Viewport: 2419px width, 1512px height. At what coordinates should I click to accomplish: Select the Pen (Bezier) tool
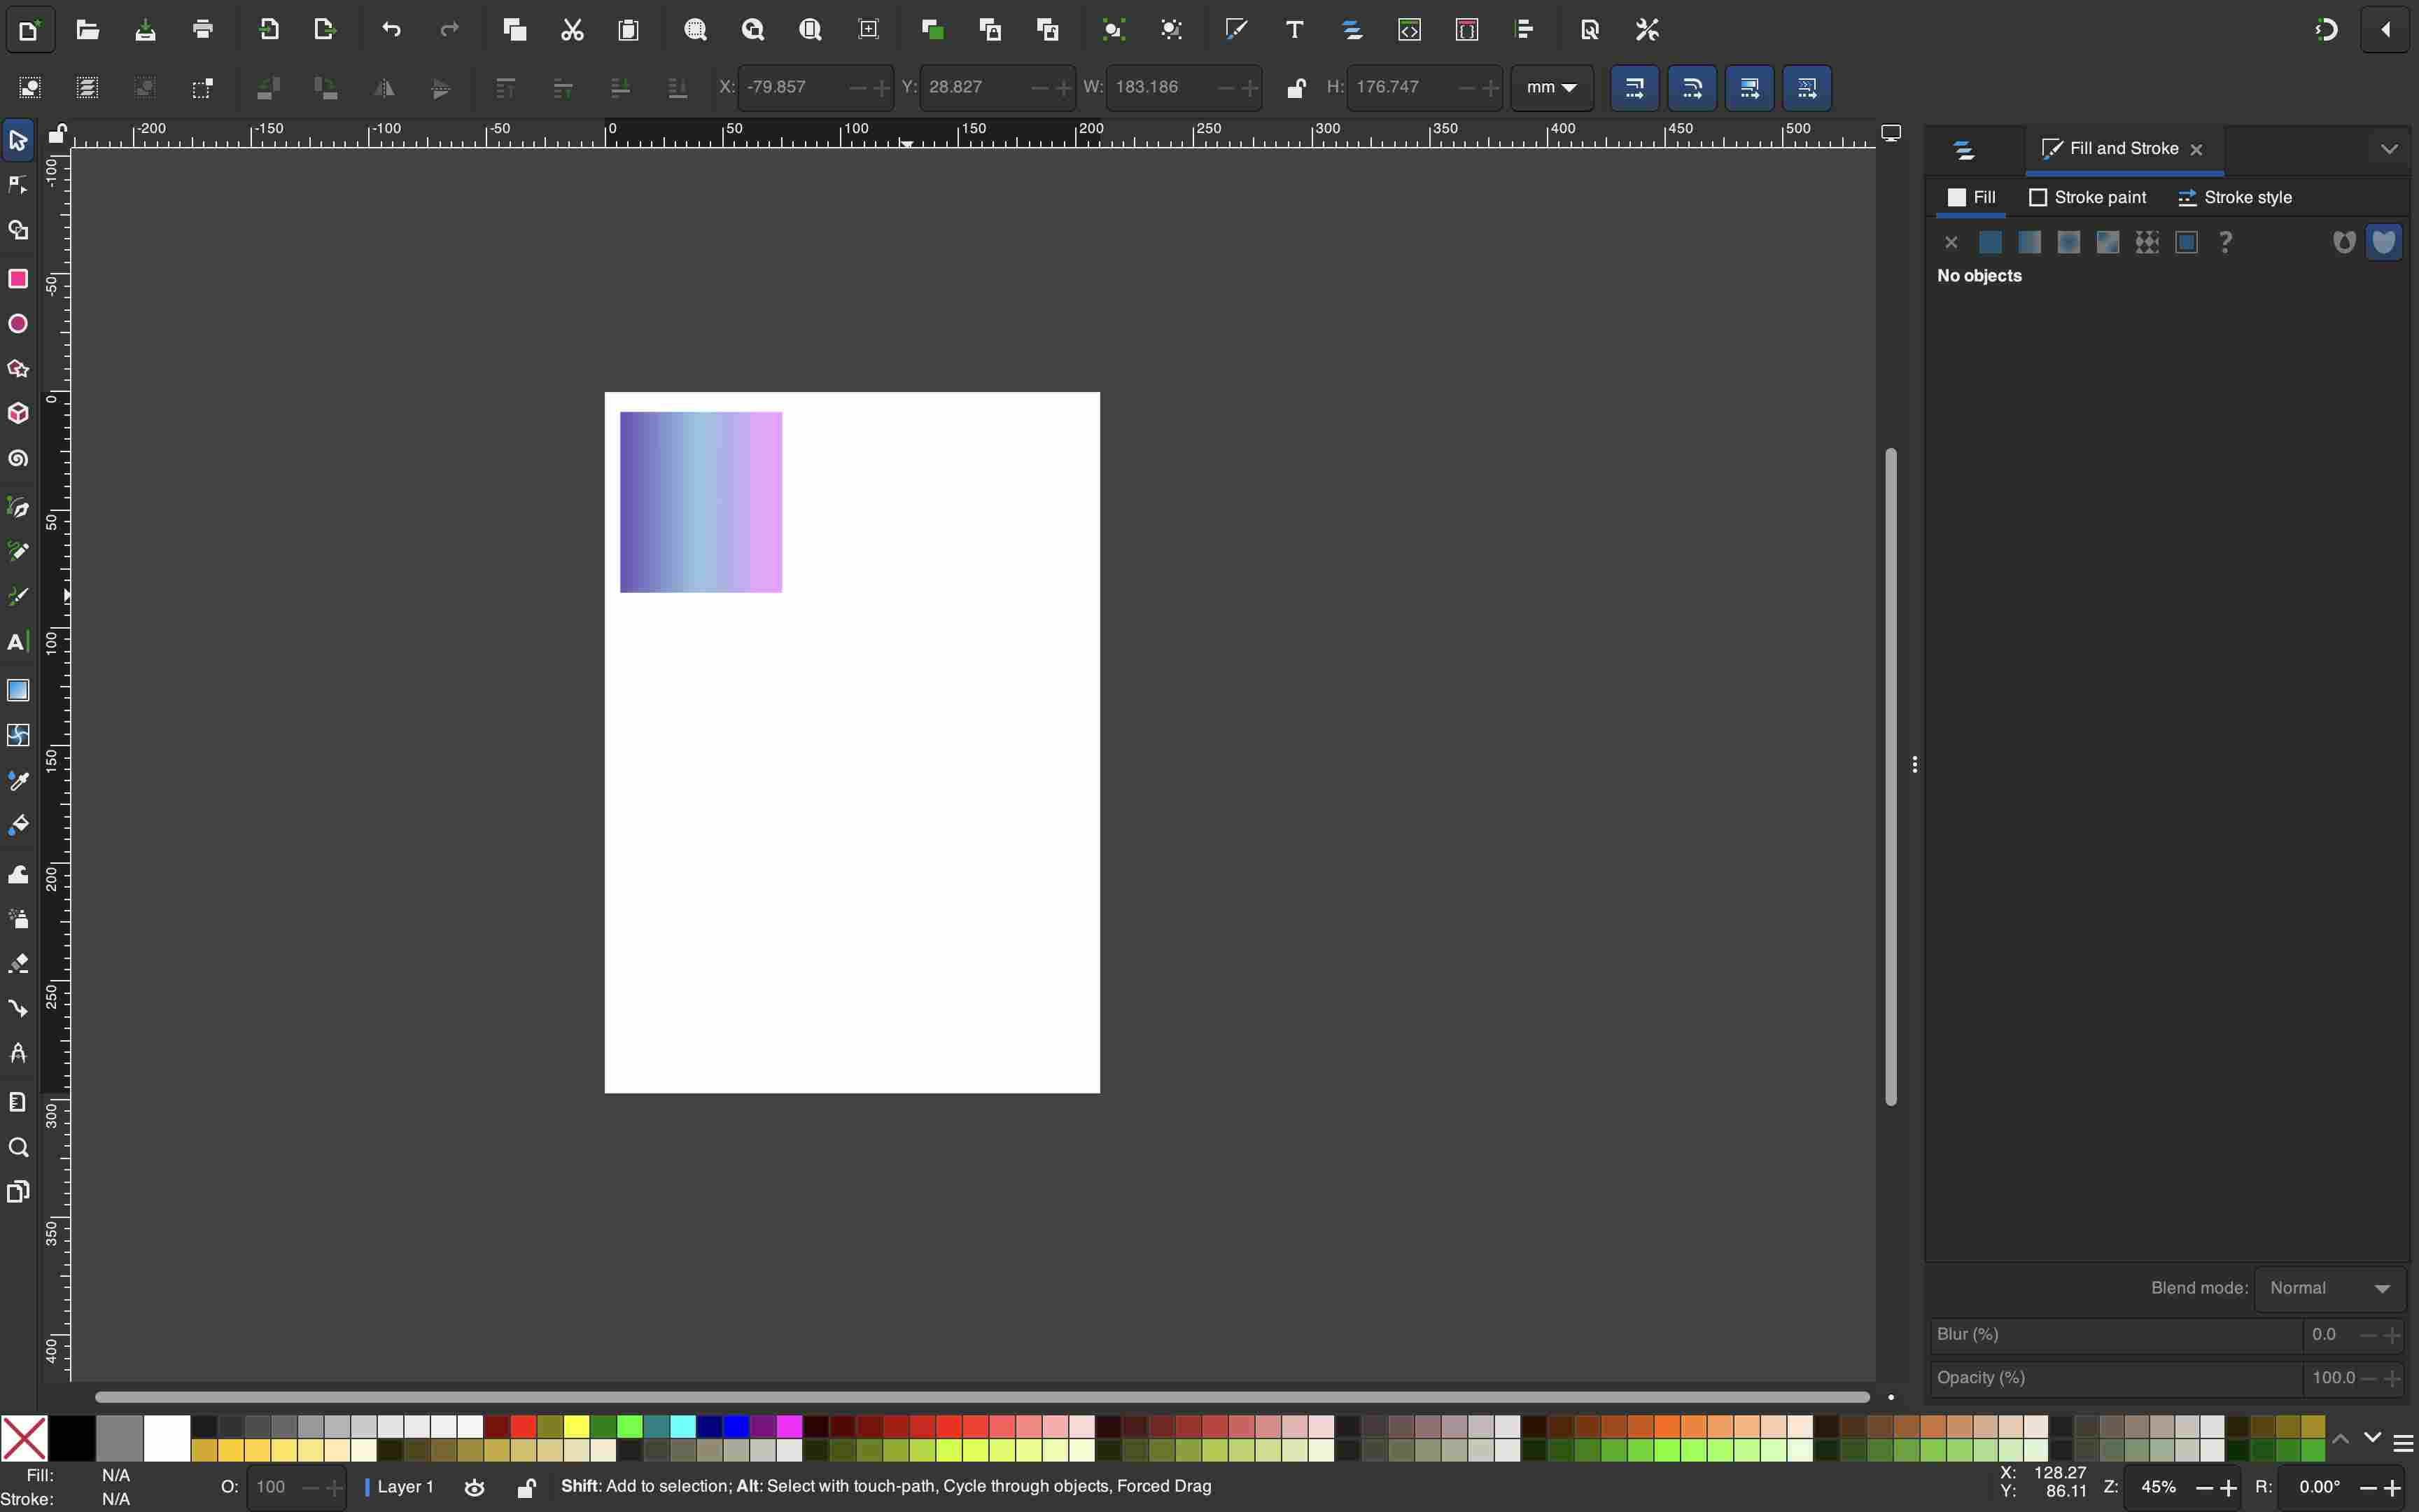[18, 508]
